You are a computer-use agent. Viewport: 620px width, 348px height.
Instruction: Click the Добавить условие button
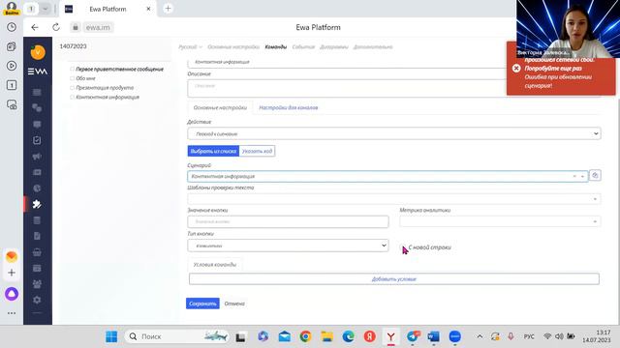tap(394, 279)
